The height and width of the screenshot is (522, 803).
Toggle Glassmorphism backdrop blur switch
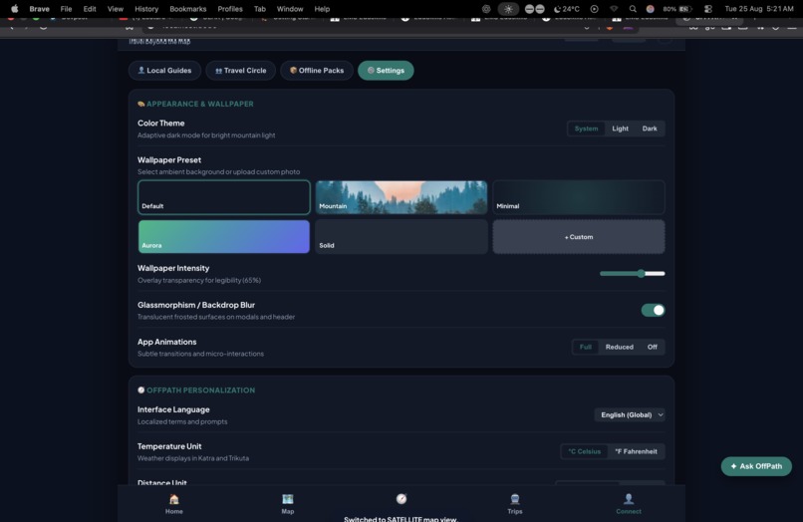[653, 310]
